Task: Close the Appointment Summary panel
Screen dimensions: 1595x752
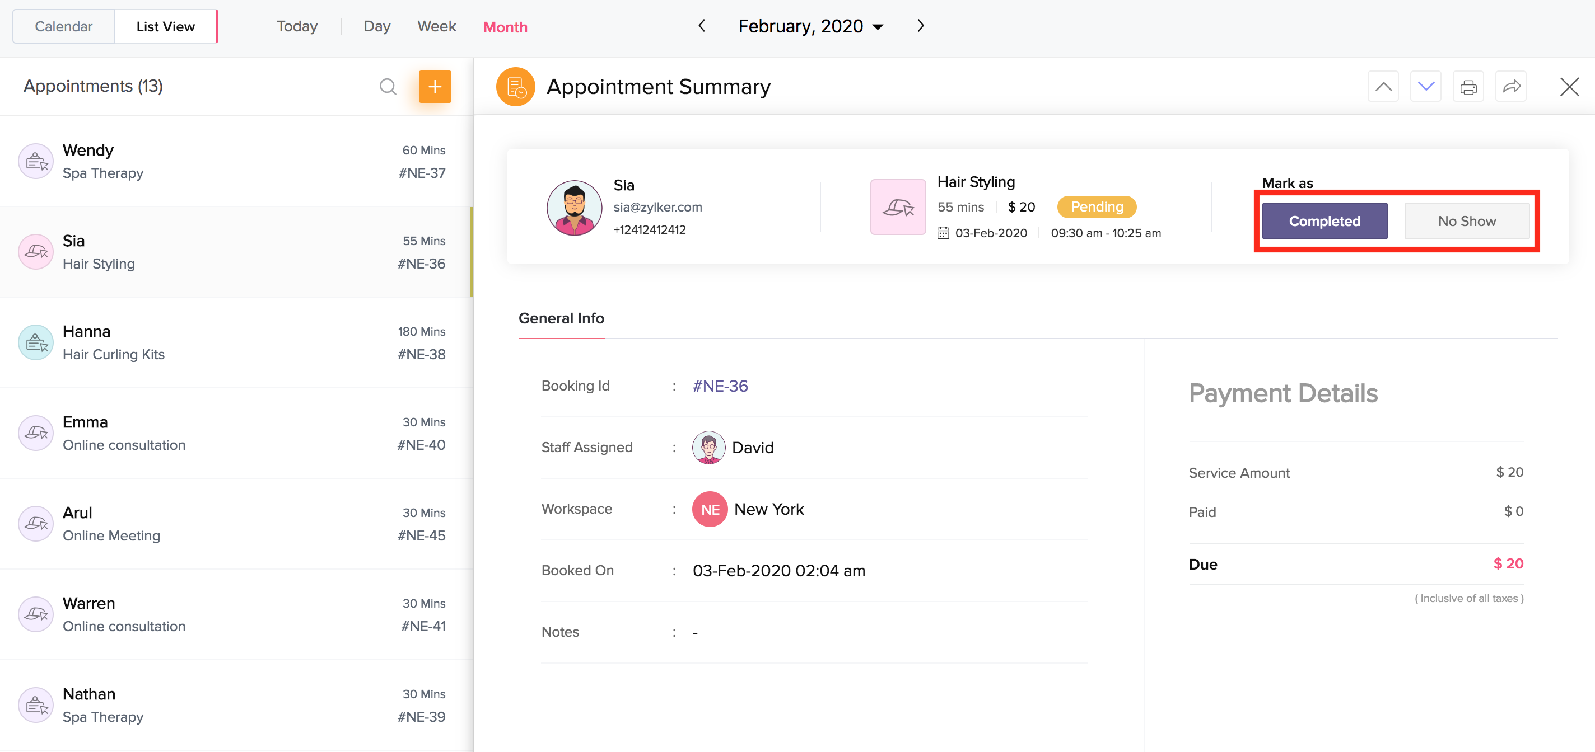Action: pyautogui.click(x=1569, y=87)
